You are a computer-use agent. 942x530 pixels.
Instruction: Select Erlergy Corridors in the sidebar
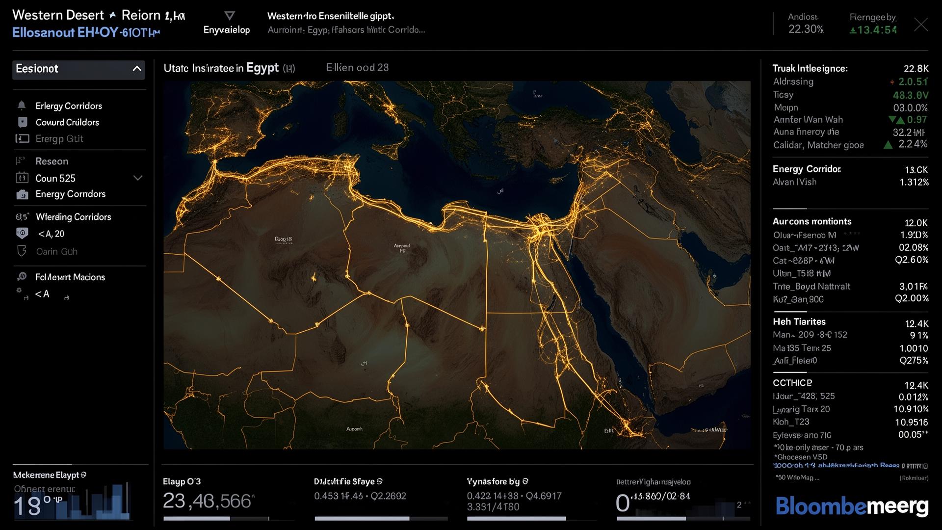click(x=69, y=106)
